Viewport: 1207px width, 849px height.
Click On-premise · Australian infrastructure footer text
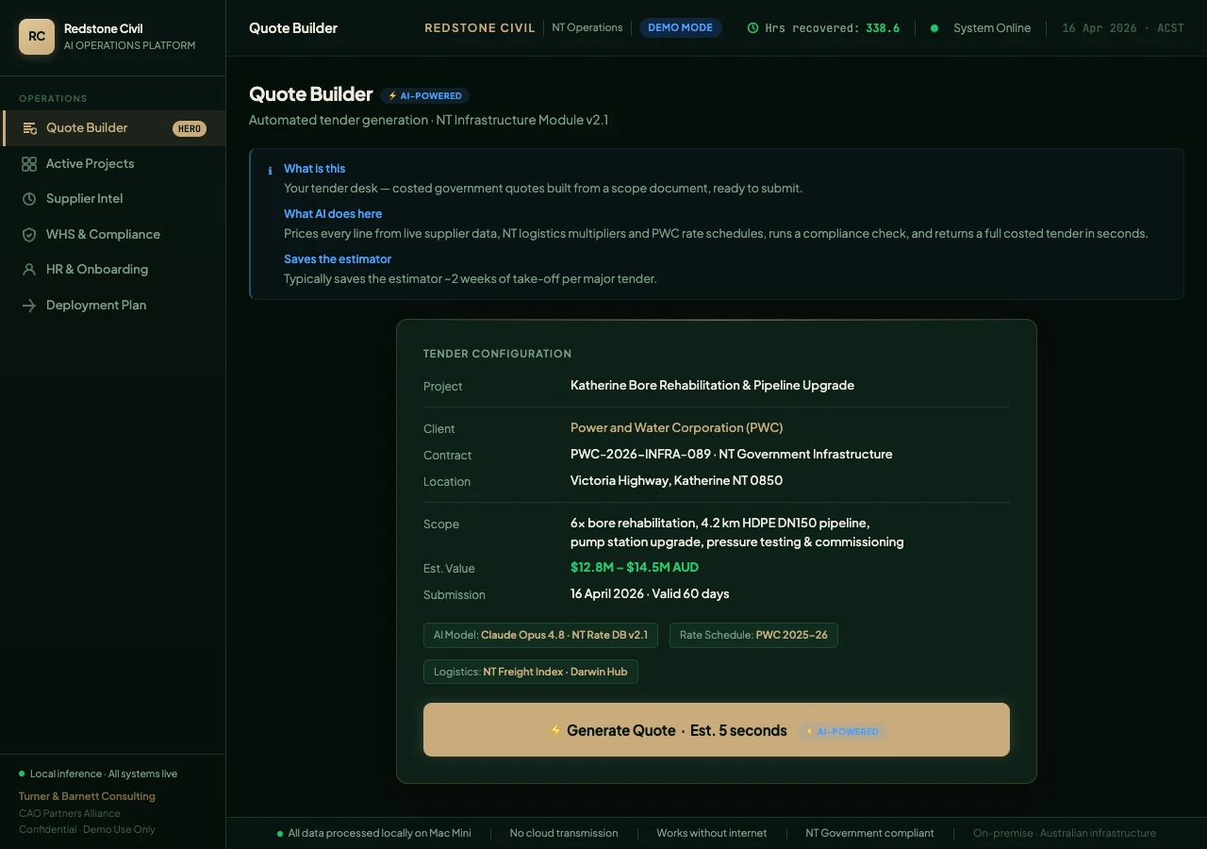point(1065,833)
